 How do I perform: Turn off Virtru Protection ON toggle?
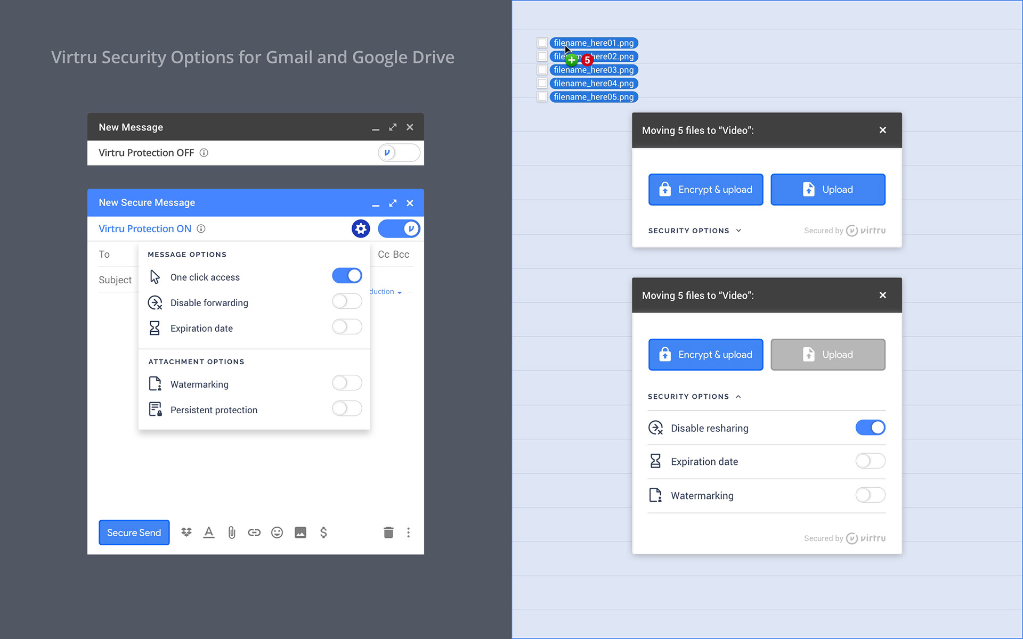pos(399,228)
